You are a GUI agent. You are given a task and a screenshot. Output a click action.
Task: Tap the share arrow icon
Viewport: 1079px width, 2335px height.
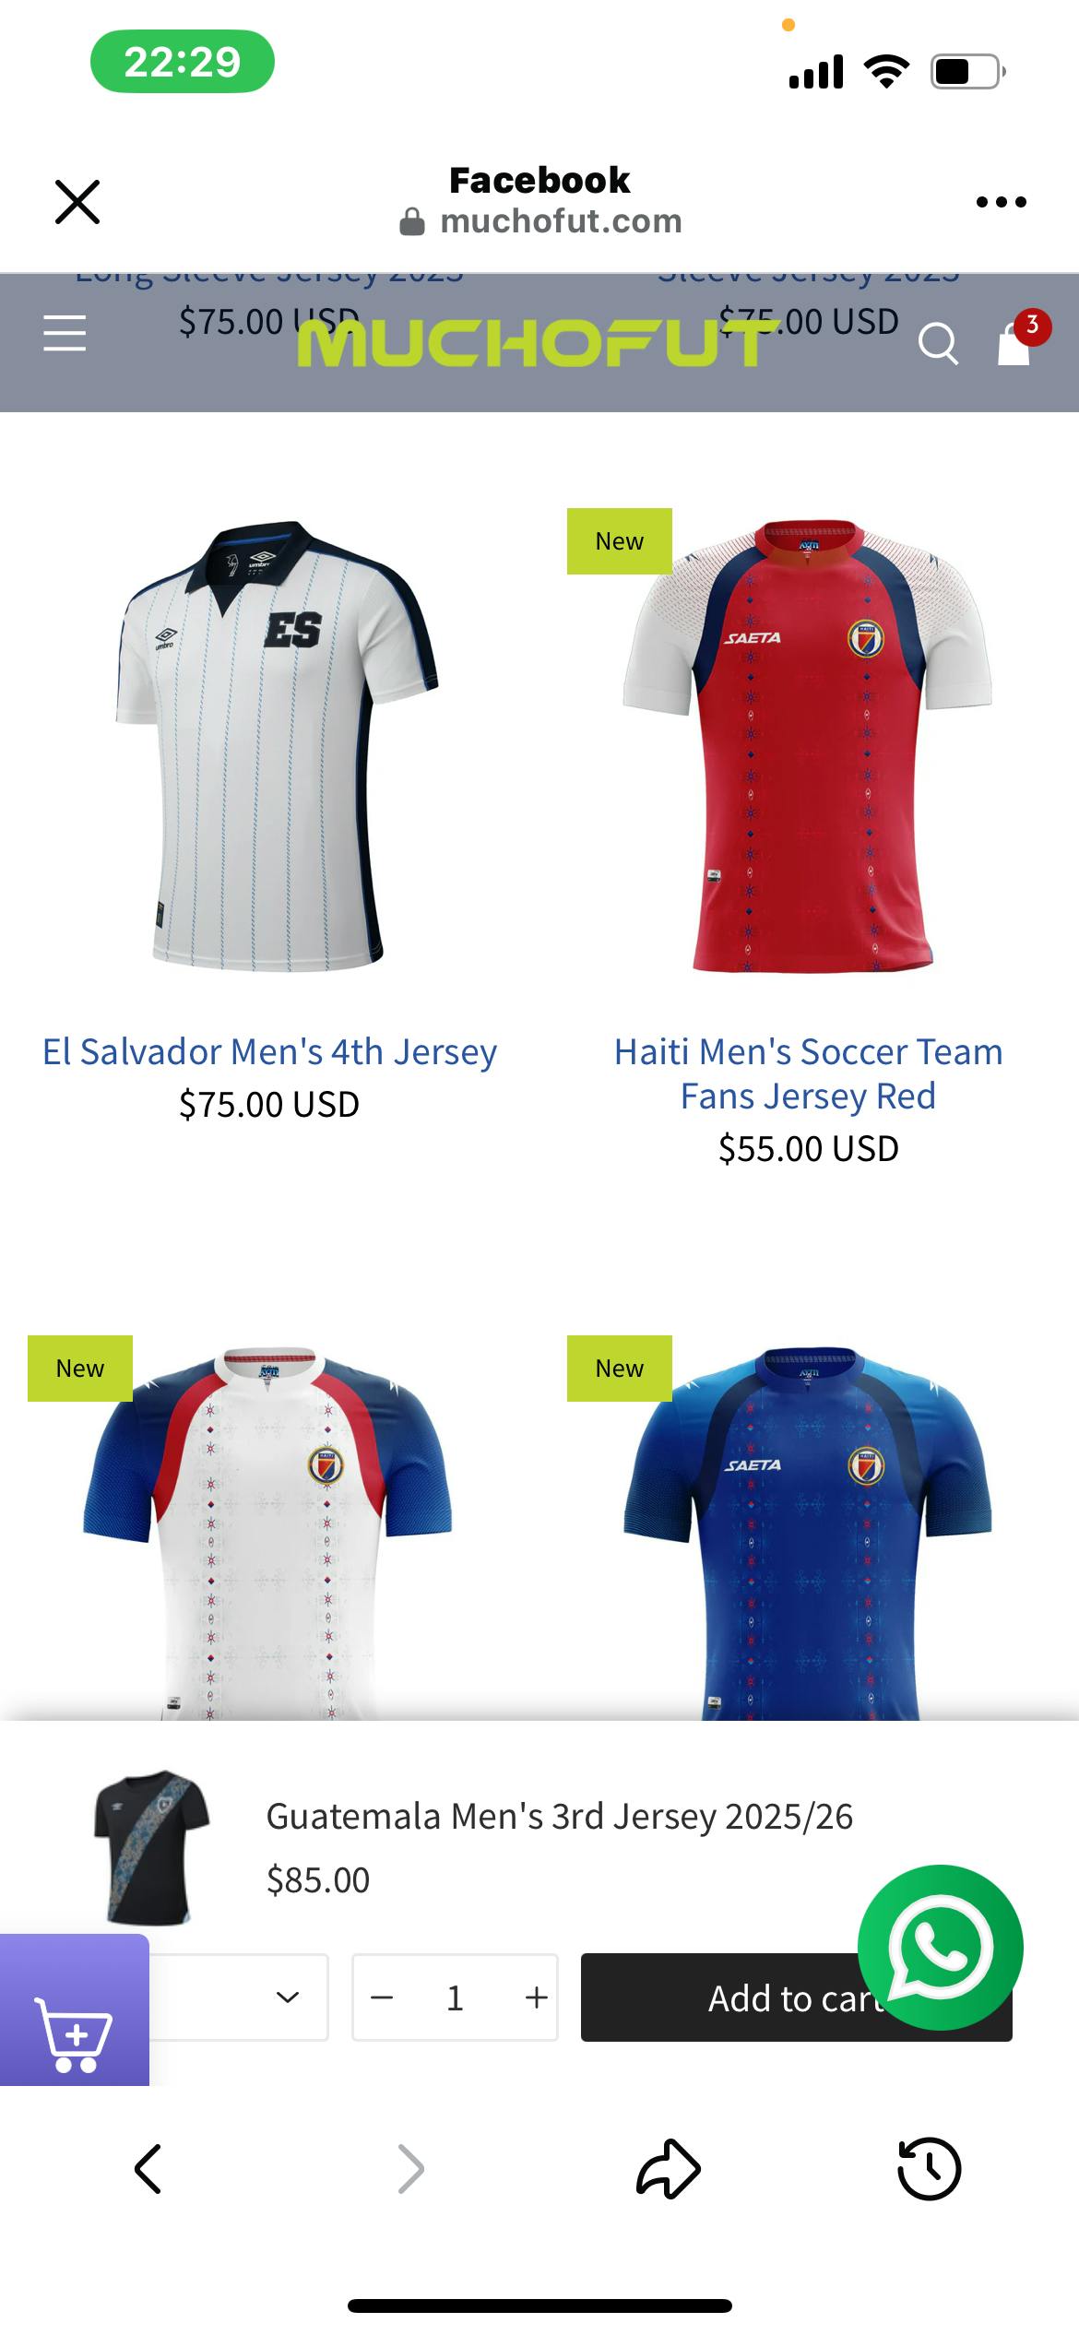click(669, 2169)
